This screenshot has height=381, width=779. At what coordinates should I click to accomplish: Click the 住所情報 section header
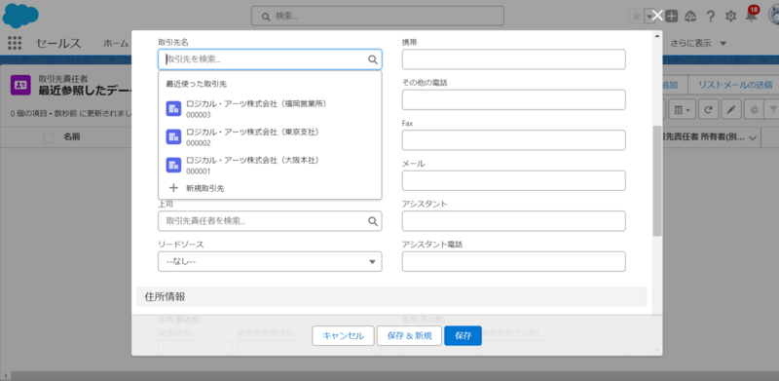click(x=391, y=296)
